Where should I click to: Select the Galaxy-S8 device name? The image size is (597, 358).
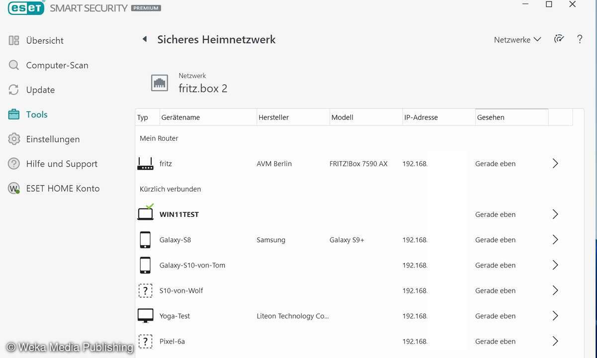point(175,240)
